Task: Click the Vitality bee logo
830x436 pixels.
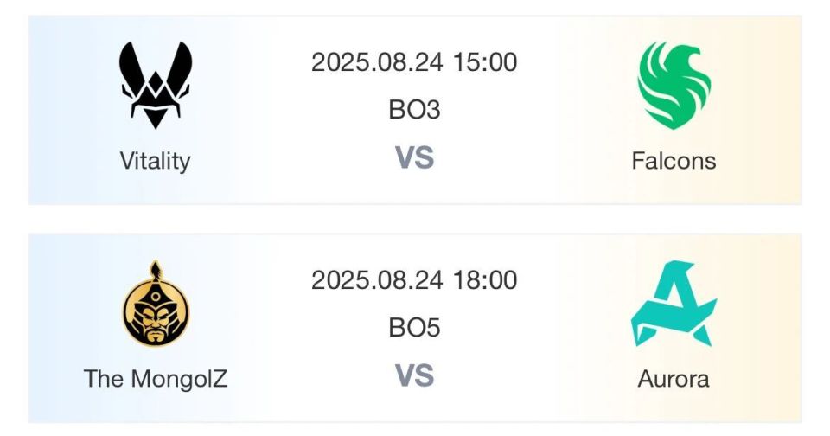Action: [x=155, y=85]
